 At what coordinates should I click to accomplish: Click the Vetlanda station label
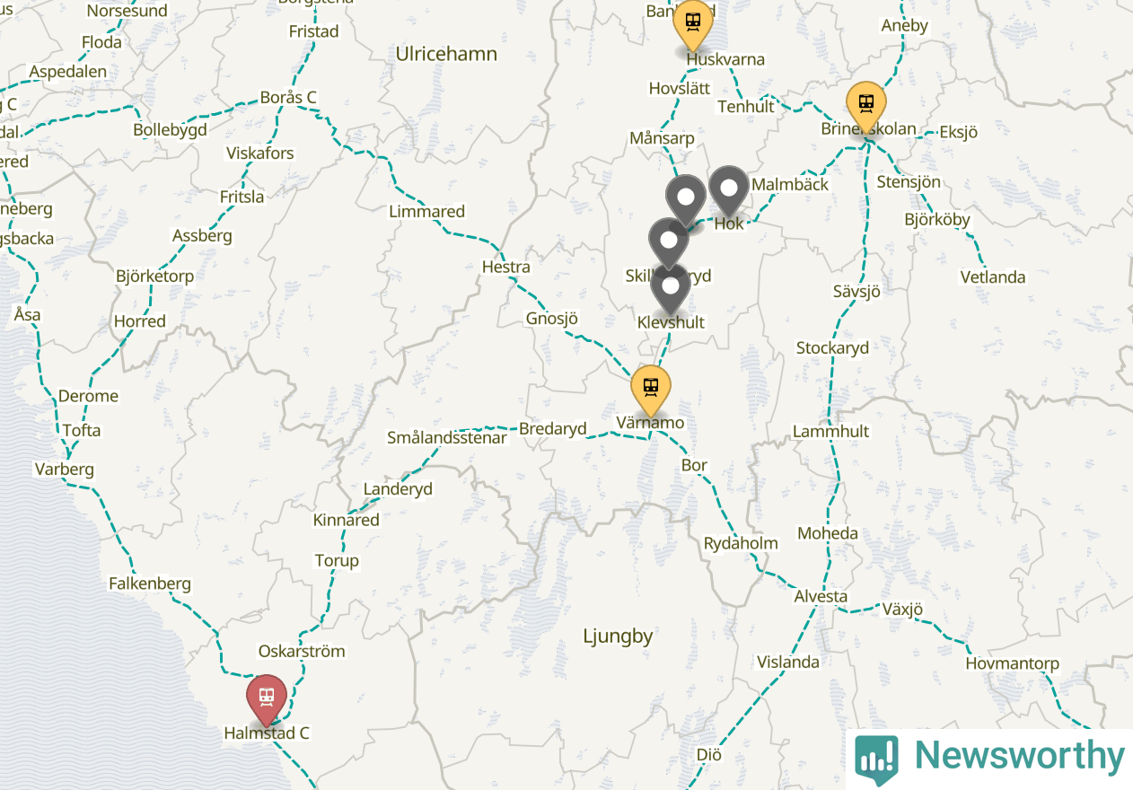pyautogui.click(x=993, y=277)
